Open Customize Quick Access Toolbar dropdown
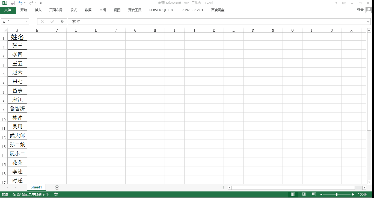This screenshot has height=198, width=374. pos(41,3)
